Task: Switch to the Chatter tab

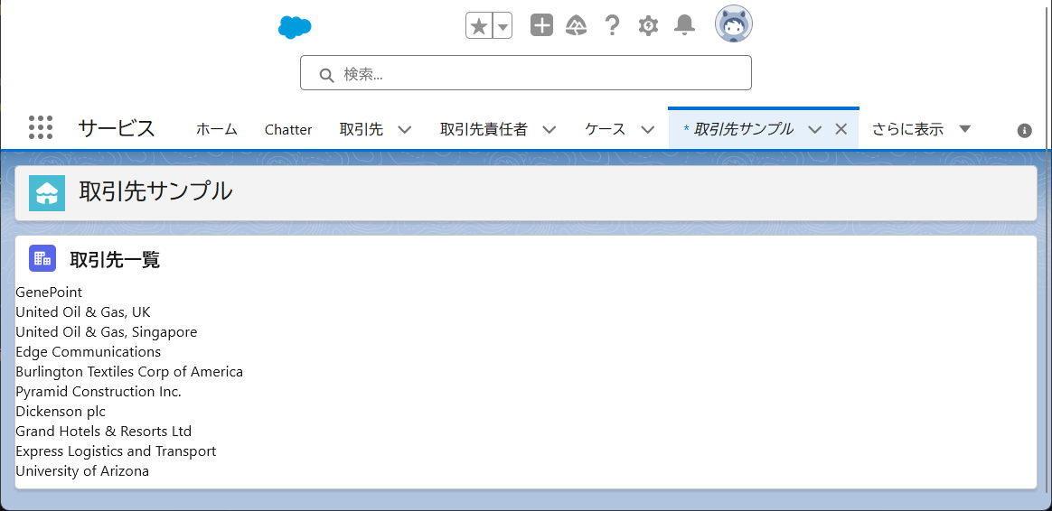Action: tap(288, 129)
